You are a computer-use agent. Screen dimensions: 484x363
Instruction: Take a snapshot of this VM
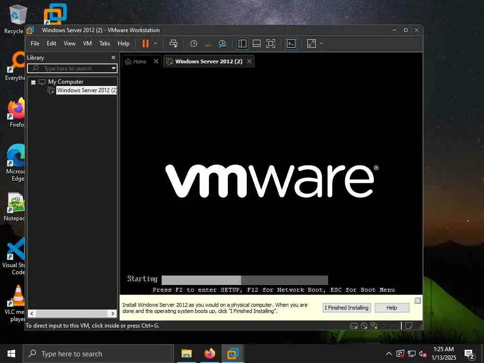point(193,43)
